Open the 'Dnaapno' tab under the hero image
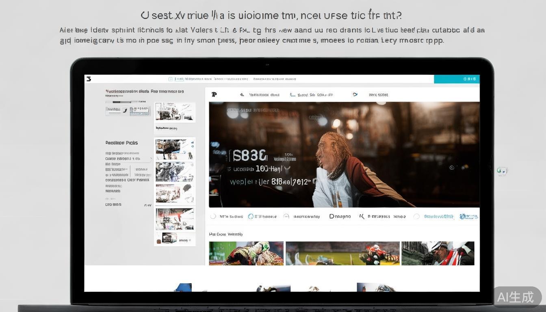This screenshot has width=546, height=312. coord(340,217)
